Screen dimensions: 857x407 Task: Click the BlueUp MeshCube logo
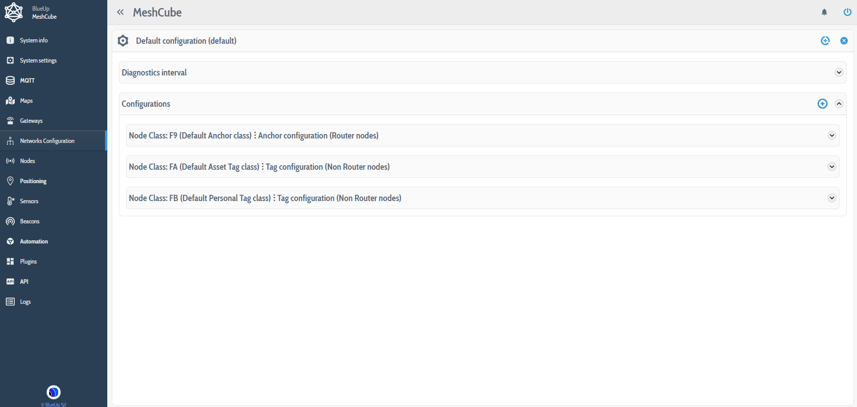pos(14,12)
